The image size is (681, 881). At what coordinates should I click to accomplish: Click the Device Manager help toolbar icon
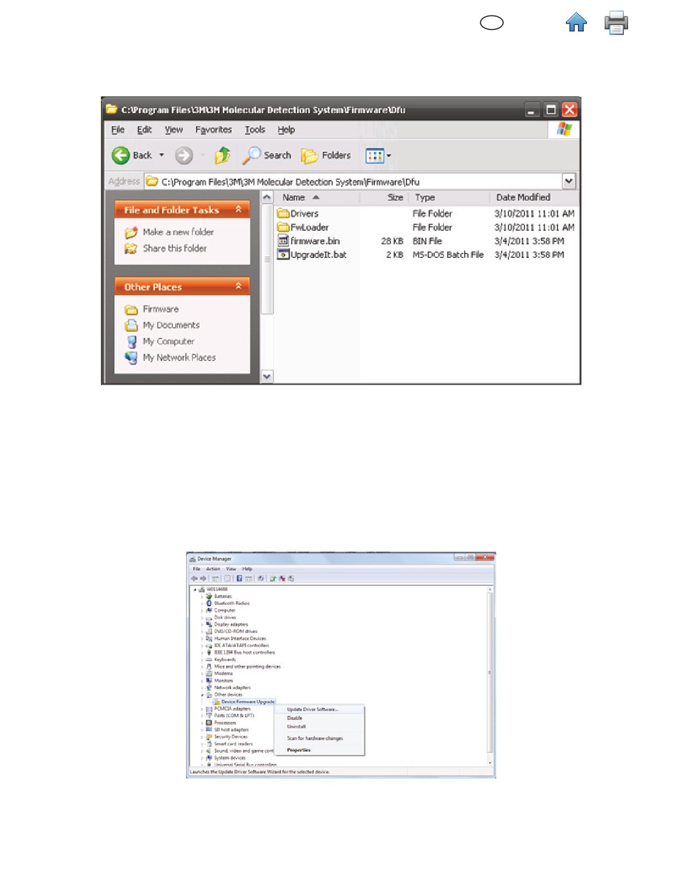(x=239, y=579)
